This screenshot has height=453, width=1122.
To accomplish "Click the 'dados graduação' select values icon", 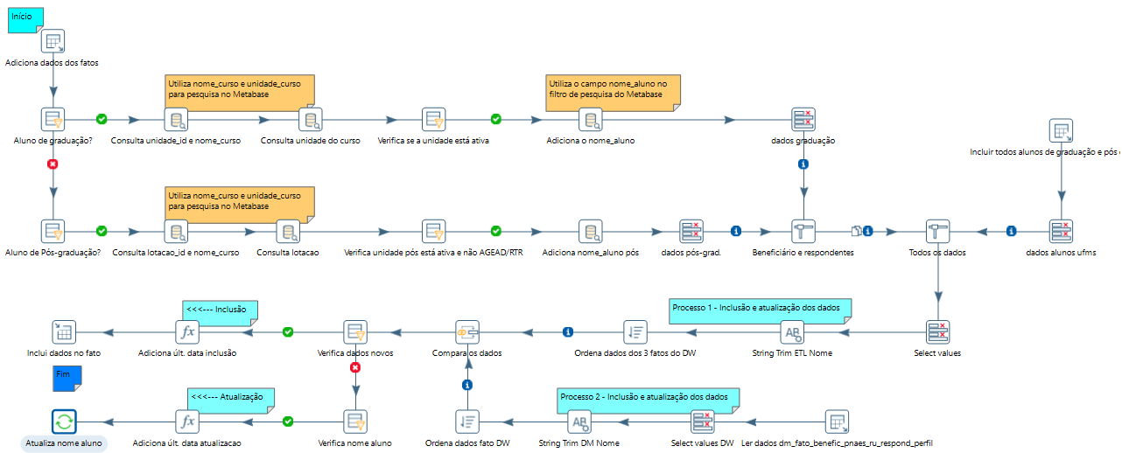I will pos(803,120).
